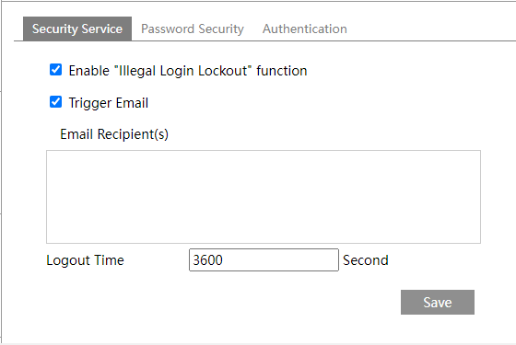Select the Security Service tab
Image resolution: width=516 pixels, height=345 pixels.
click(x=77, y=29)
